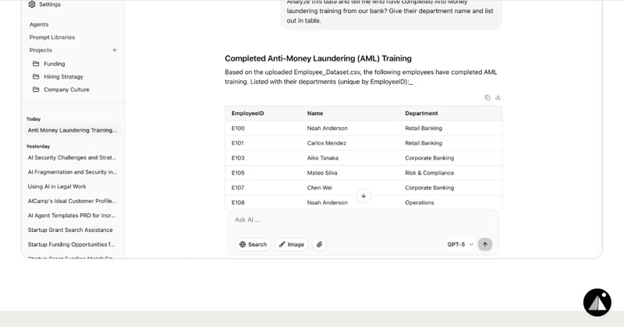Download the table via download icon
This screenshot has width=624, height=327.
coord(498,97)
